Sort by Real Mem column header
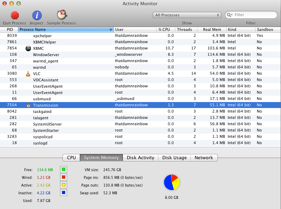The height and width of the screenshot is (209, 281). click(x=212, y=29)
